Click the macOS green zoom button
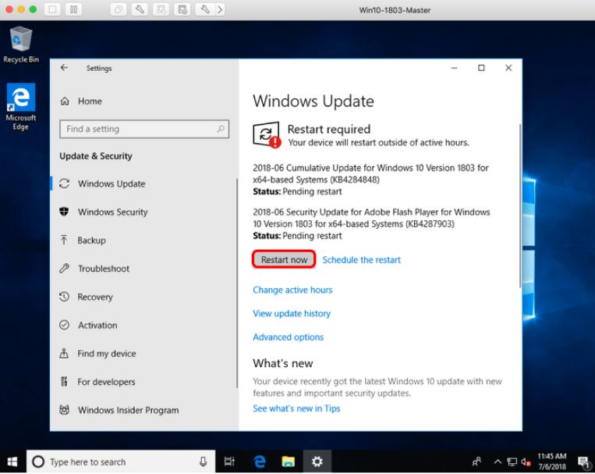This screenshot has height=474, width=595. coord(33,9)
